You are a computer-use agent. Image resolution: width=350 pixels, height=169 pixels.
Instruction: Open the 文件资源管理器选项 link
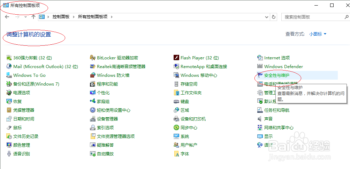tap(116, 137)
